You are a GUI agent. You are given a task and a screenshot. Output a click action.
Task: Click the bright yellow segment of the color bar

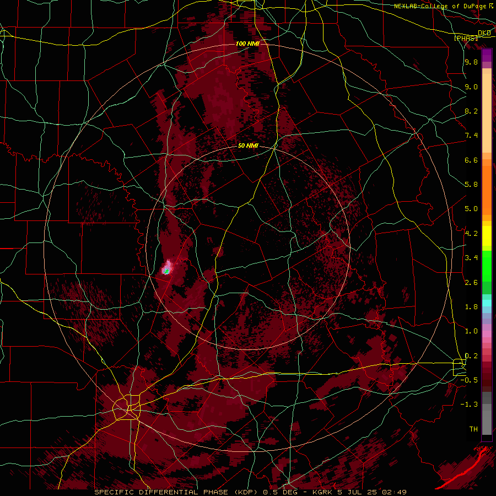(487, 236)
